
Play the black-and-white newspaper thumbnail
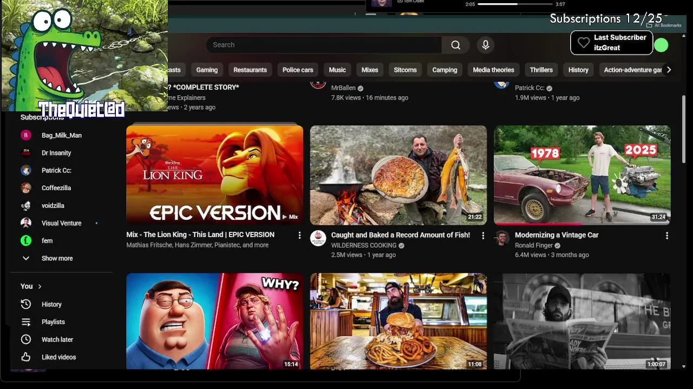click(x=582, y=321)
